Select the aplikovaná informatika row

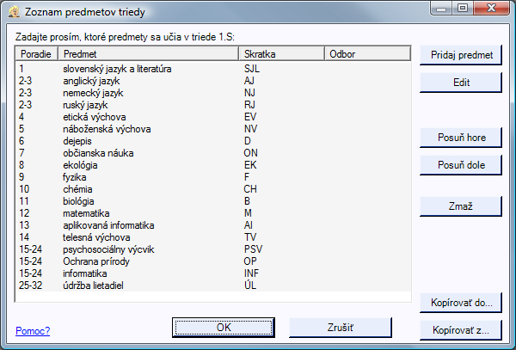(x=213, y=225)
